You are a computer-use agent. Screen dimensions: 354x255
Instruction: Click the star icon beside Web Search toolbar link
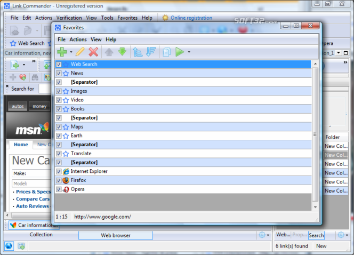[13, 43]
